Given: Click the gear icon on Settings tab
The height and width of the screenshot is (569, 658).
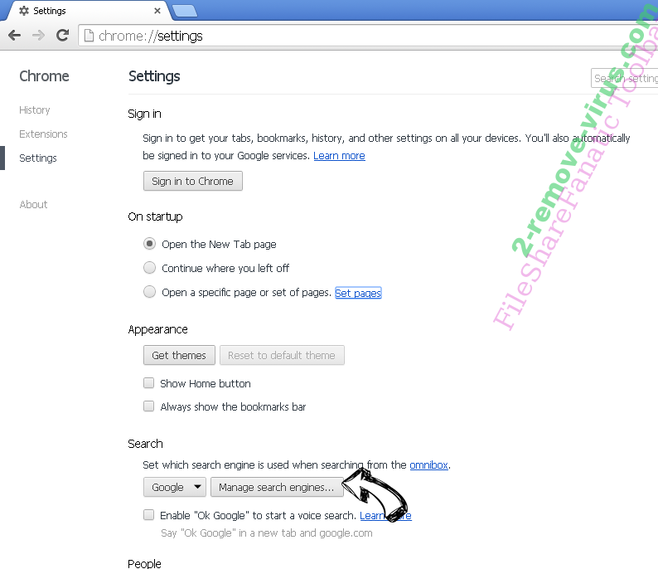Looking at the screenshot, I should click(24, 11).
